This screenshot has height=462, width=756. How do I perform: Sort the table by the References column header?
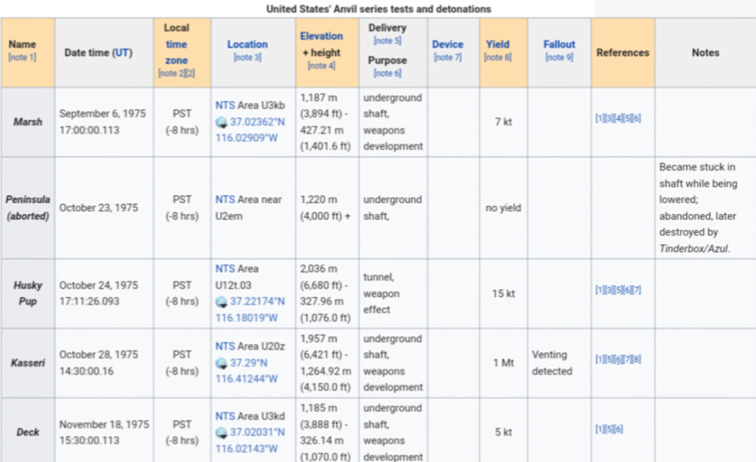tap(622, 53)
